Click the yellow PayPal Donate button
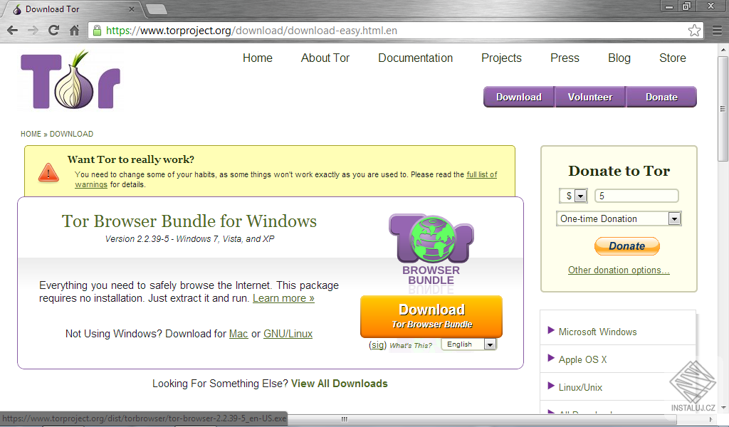The width and height of the screenshot is (729, 427). click(626, 246)
